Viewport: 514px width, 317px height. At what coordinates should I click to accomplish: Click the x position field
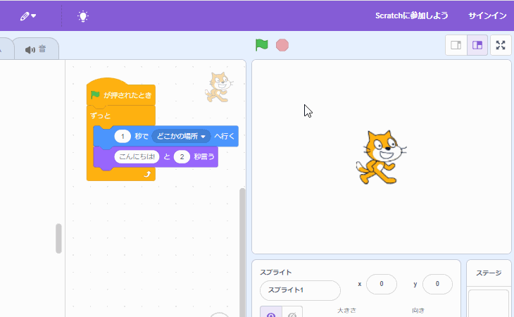(381, 284)
